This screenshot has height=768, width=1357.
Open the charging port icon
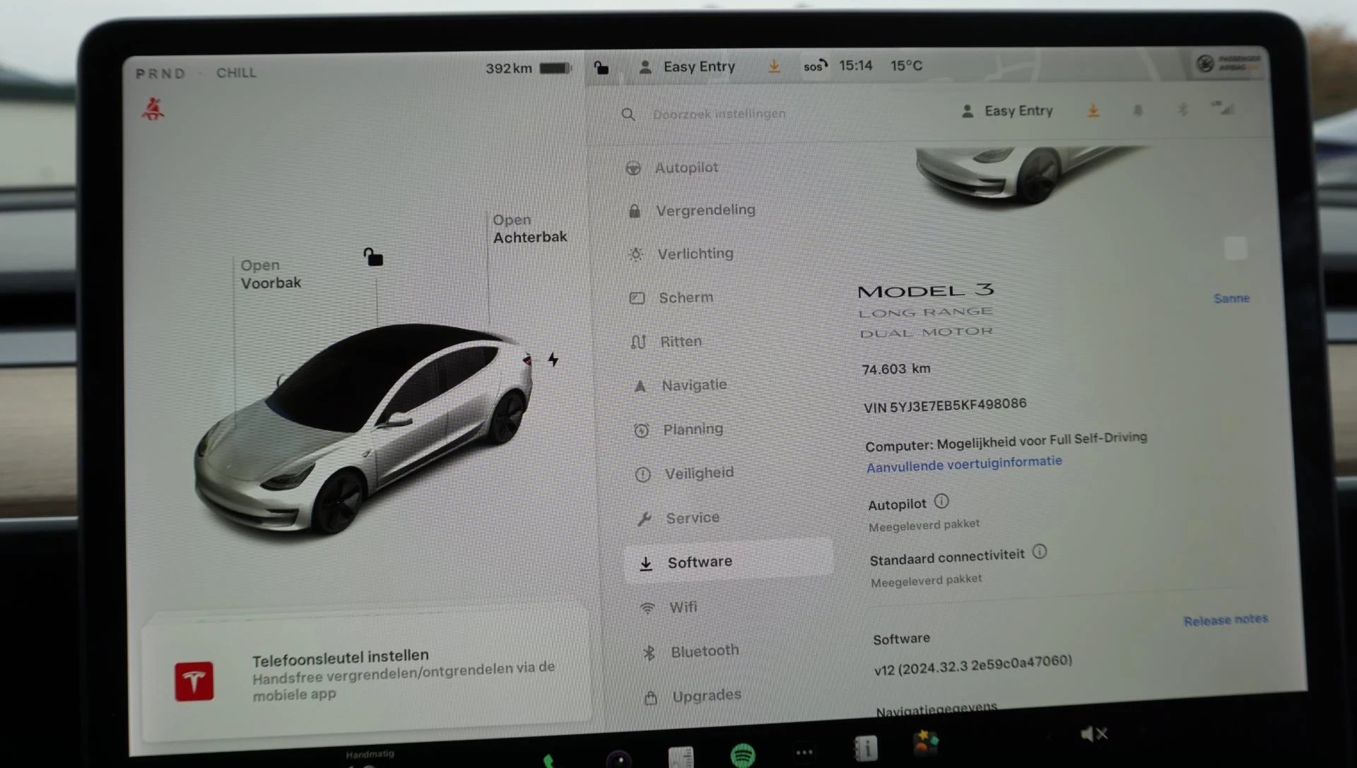tap(552, 358)
